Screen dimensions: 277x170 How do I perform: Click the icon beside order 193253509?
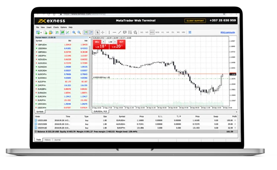click(x=36, y=124)
